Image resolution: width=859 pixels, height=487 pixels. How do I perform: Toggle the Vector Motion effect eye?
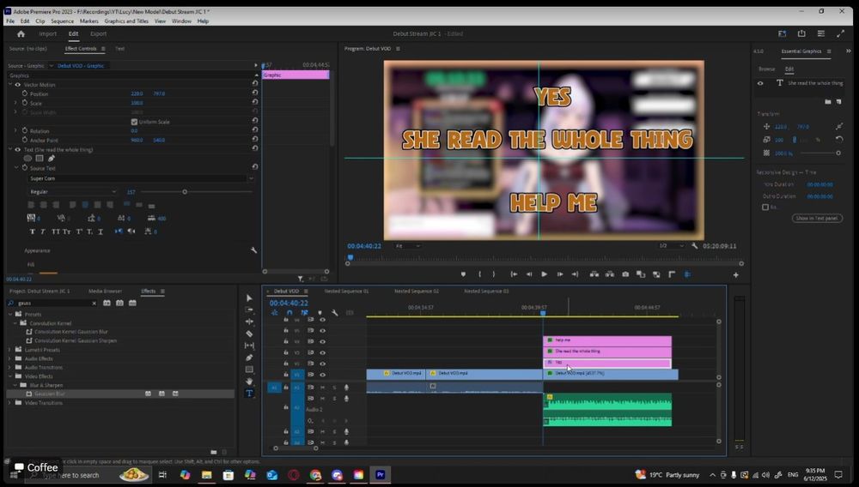coord(17,85)
